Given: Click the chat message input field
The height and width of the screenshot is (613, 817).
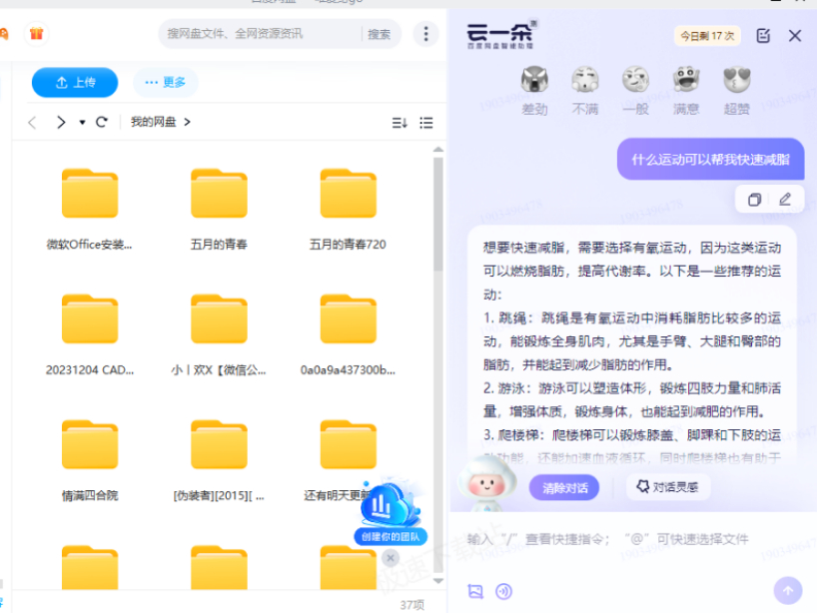Looking at the screenshot, I should point(633,539).
